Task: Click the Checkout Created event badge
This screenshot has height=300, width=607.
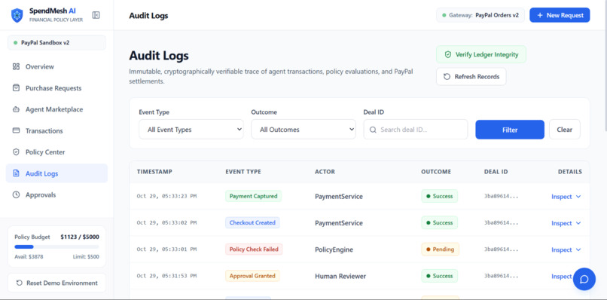Action: tap(252, 223)
